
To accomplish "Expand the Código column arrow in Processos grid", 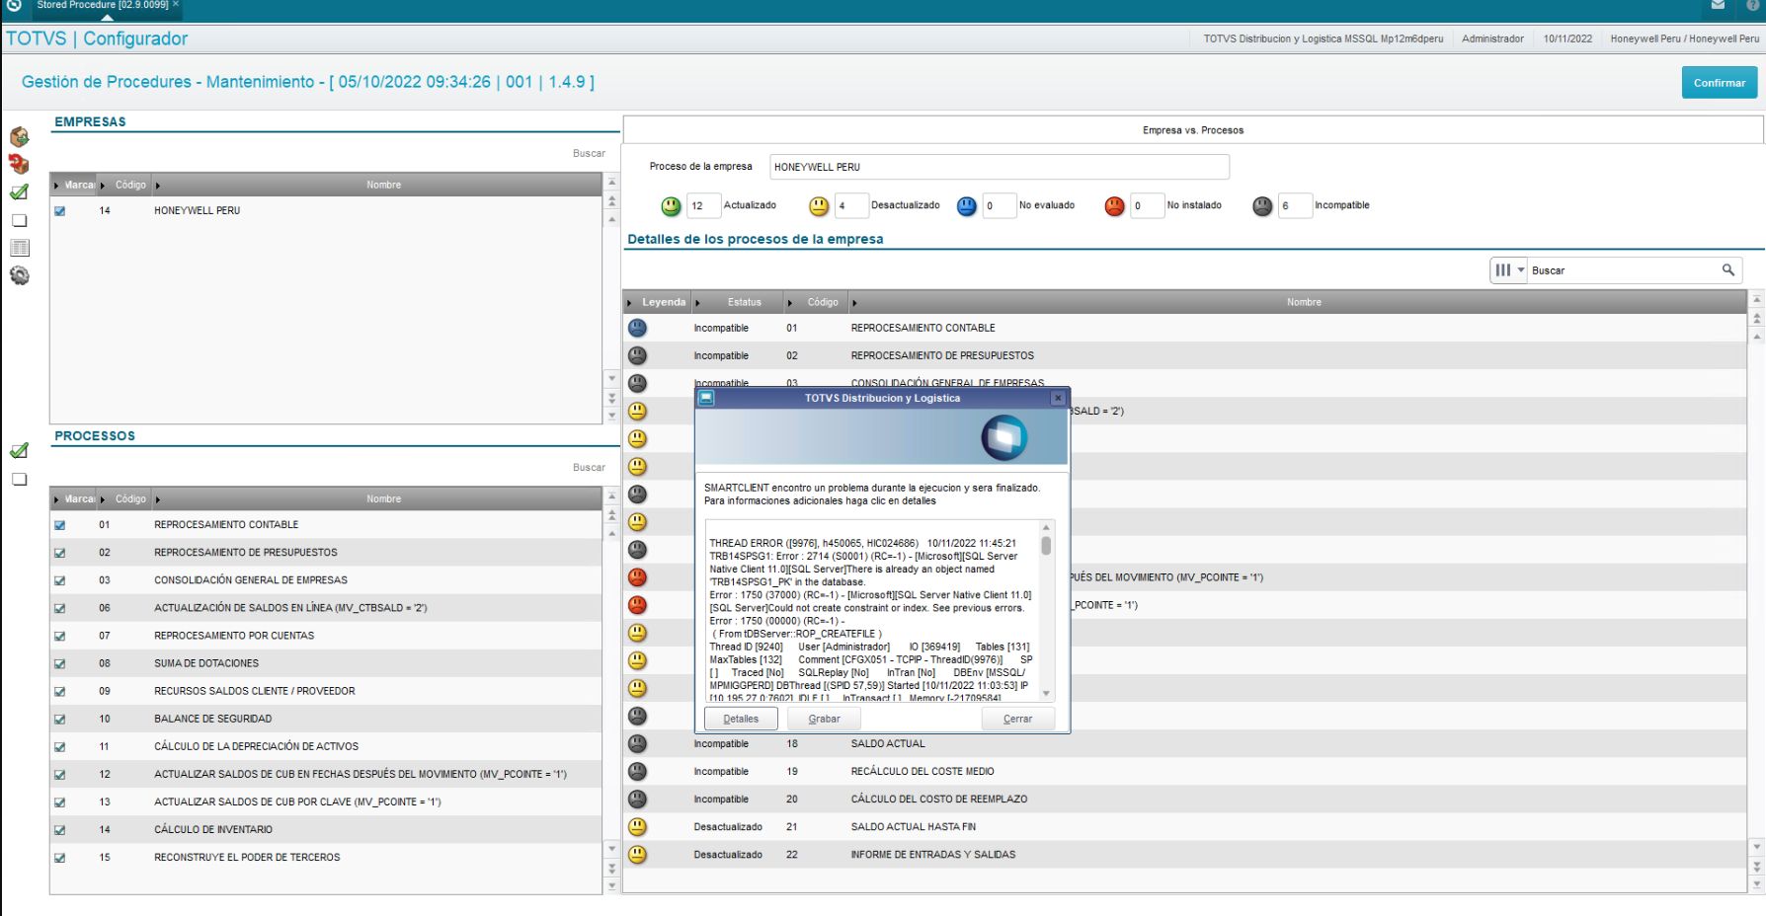I will click(x=103, y=498).
